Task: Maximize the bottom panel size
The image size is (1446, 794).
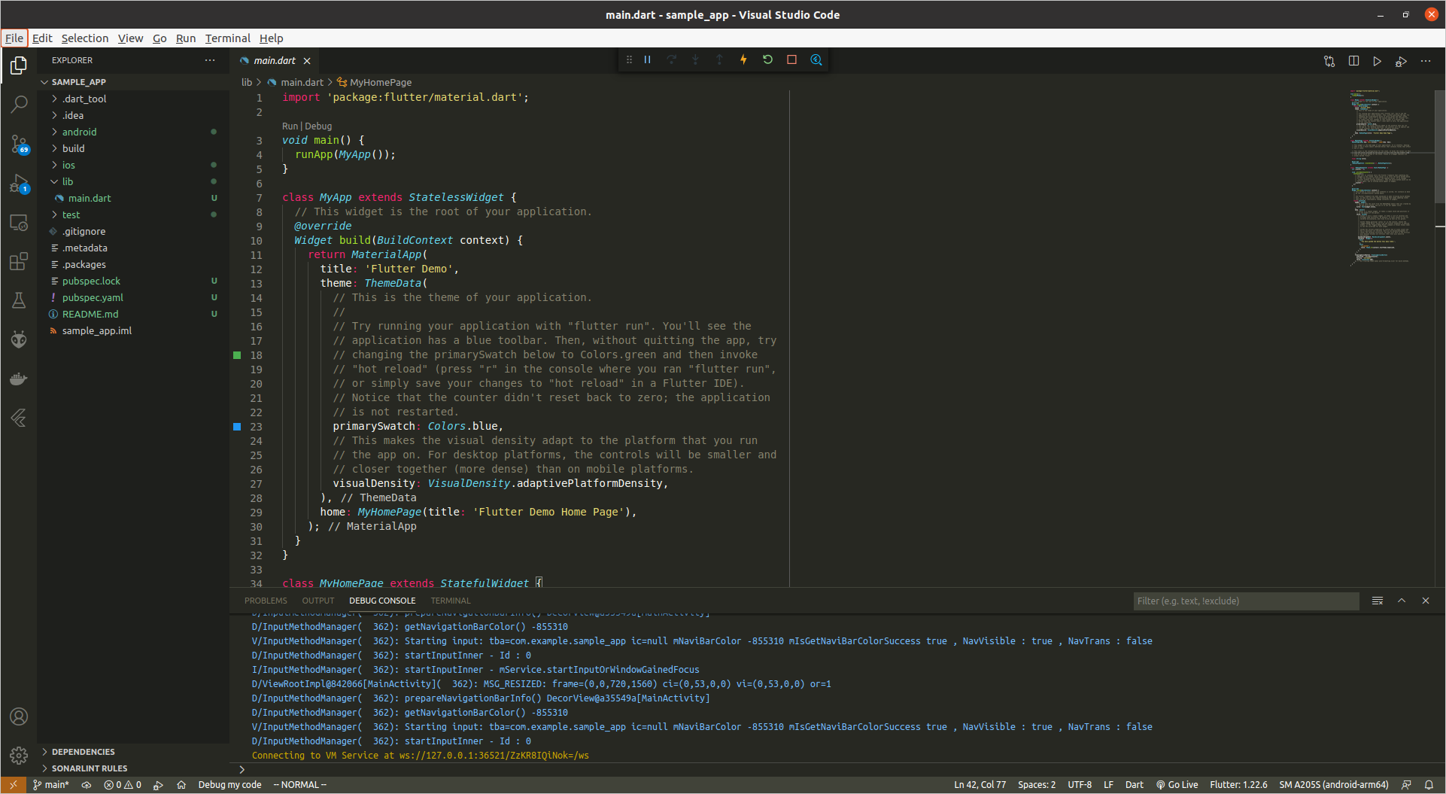Action: (x=1402, y=601)
